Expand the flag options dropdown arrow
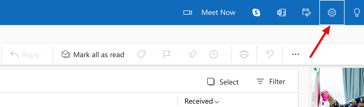 coord(178,55)
